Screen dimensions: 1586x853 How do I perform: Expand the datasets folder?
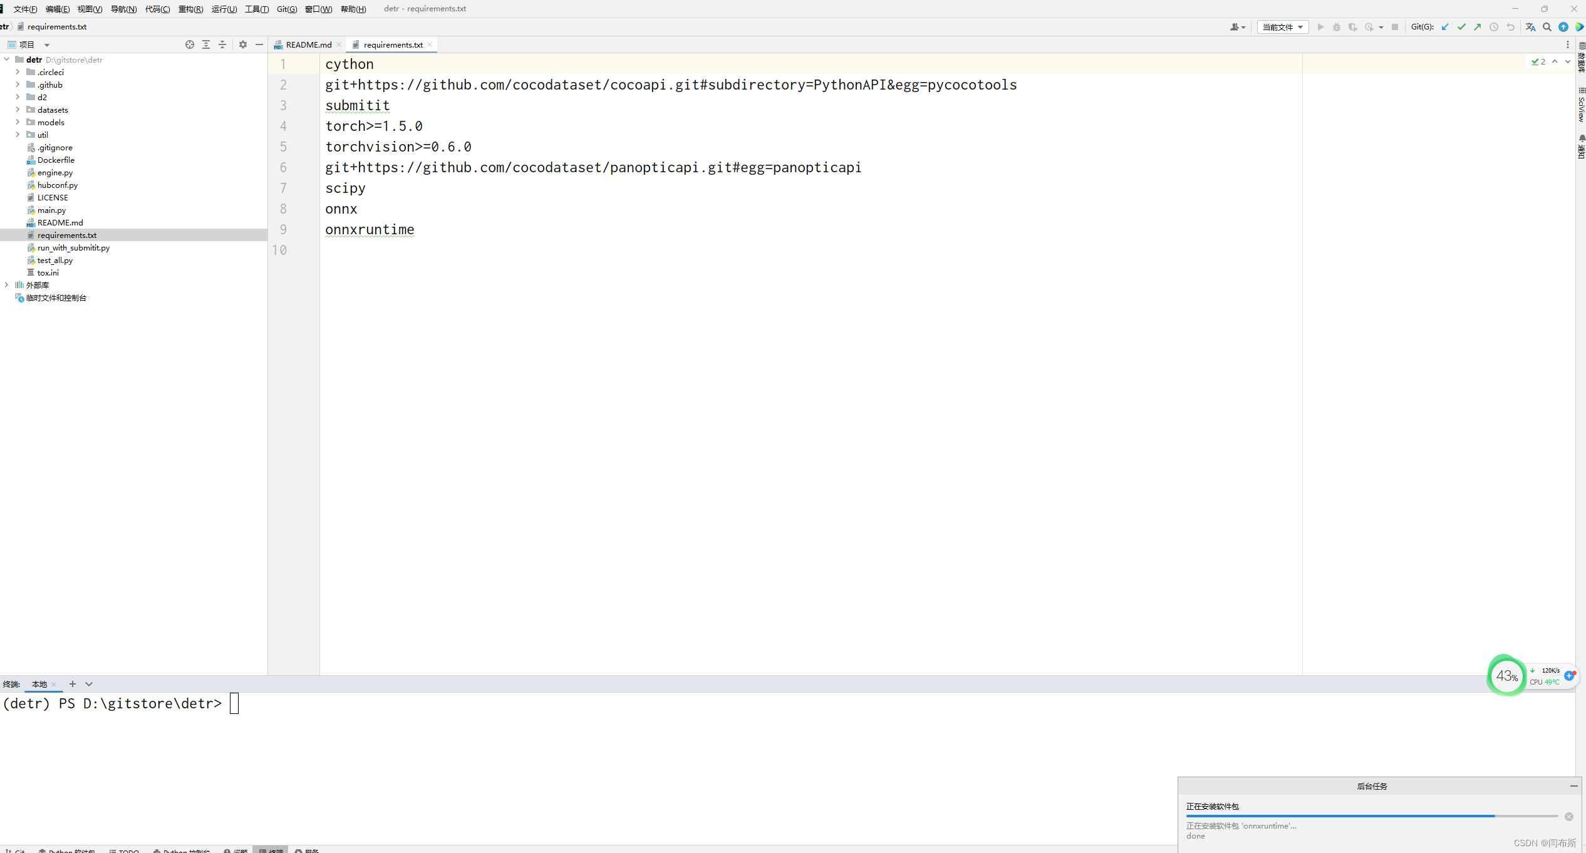[x=18, y=110]
